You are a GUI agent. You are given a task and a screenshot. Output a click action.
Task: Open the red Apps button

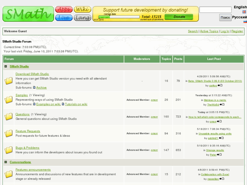pyautogui.click(x=64, y=9)
